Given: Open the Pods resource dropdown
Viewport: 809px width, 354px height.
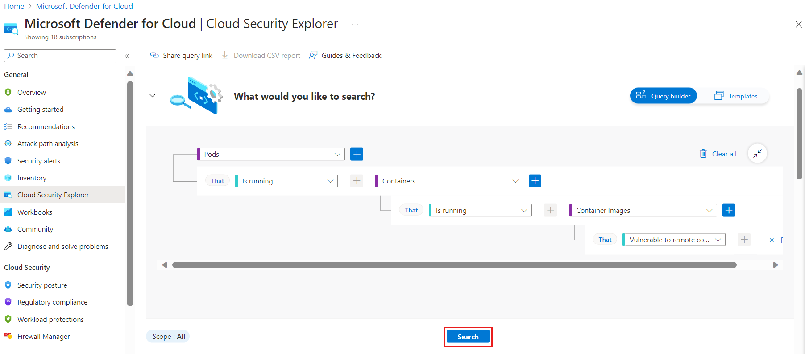Looking at the screenshot, I should coord(271,154).
